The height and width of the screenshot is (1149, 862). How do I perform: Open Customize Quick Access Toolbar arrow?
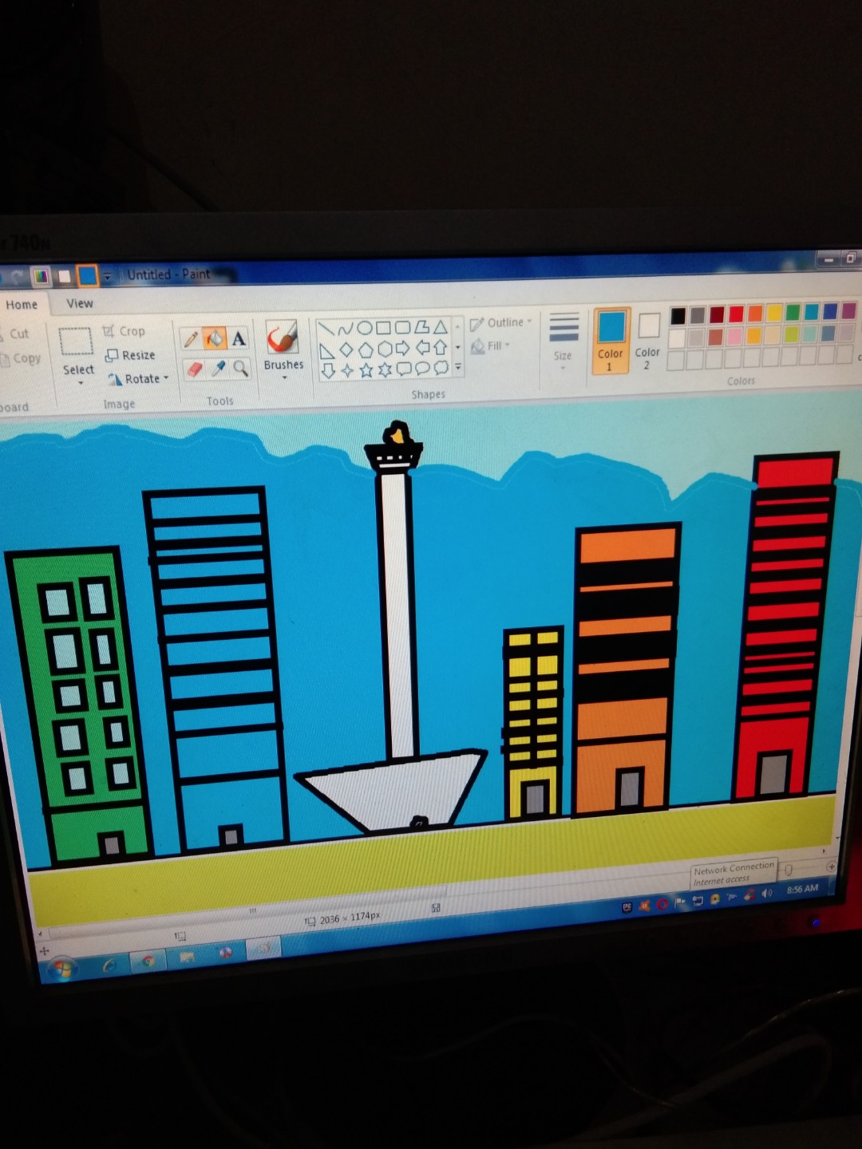click(x=107, y=277)
